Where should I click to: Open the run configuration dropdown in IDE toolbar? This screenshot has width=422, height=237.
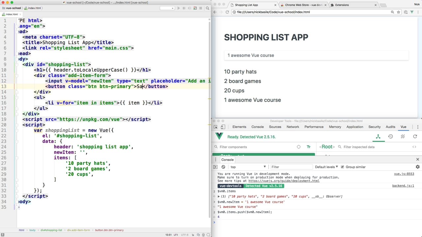[x=167, y=8]
